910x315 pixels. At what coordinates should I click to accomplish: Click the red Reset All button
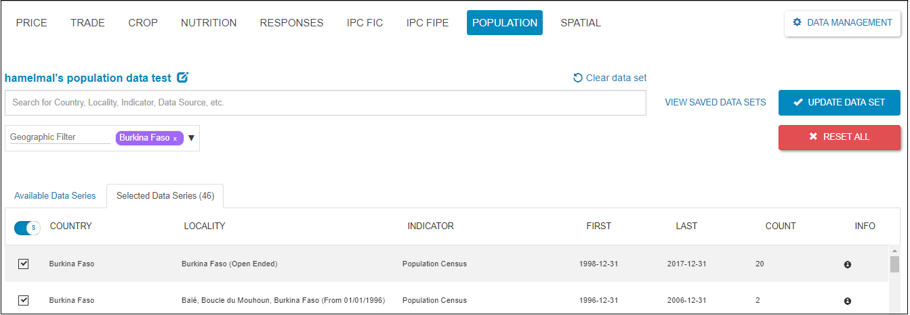(x=839, y=137)
